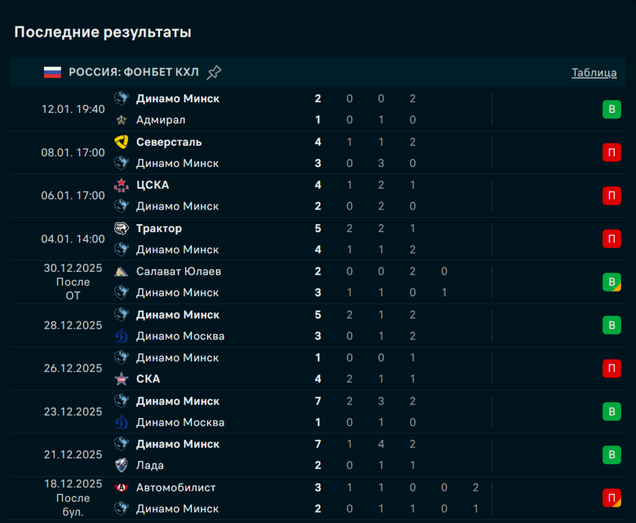Click the ЦСКА team logo

click(x=121, y=185)
